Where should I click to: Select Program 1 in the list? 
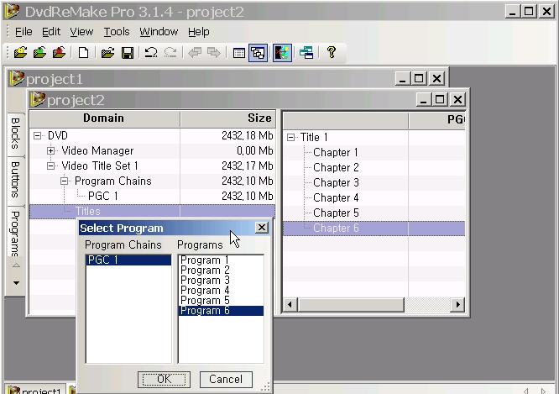(x=221, y=260)
